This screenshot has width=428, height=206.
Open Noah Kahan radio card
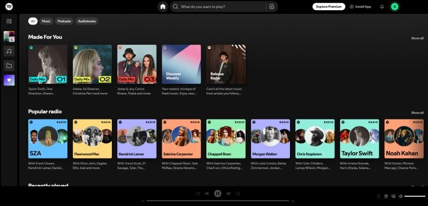coord(404,139)
